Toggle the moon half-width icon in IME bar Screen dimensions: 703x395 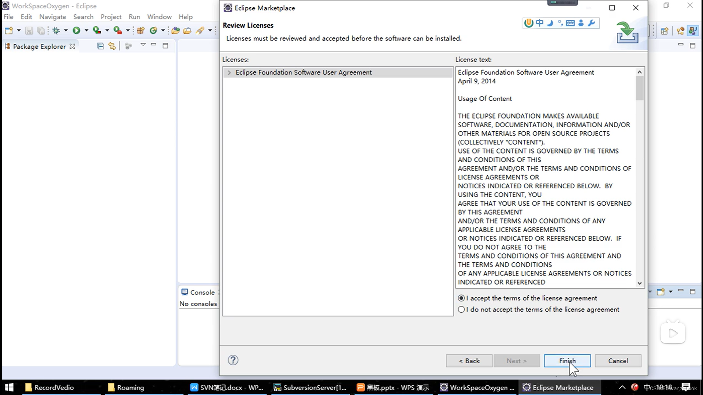click(550, 23)
